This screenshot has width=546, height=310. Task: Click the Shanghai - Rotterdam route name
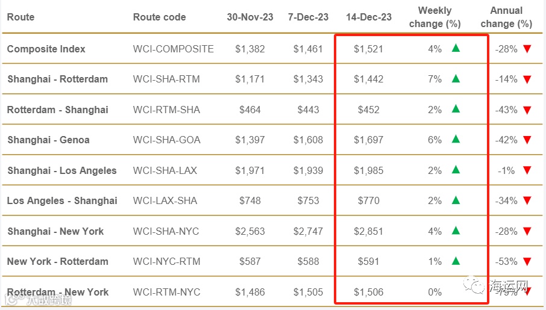(57, 79)
